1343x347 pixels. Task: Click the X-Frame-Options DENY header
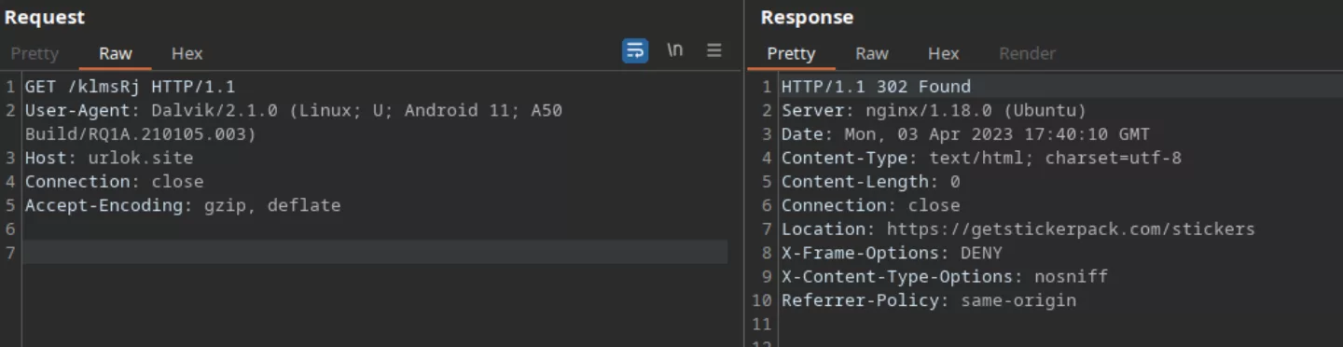[892, 253]
